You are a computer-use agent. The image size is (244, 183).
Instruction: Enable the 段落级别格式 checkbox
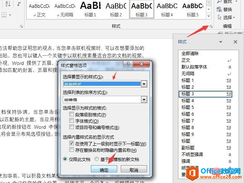point(72,114)
